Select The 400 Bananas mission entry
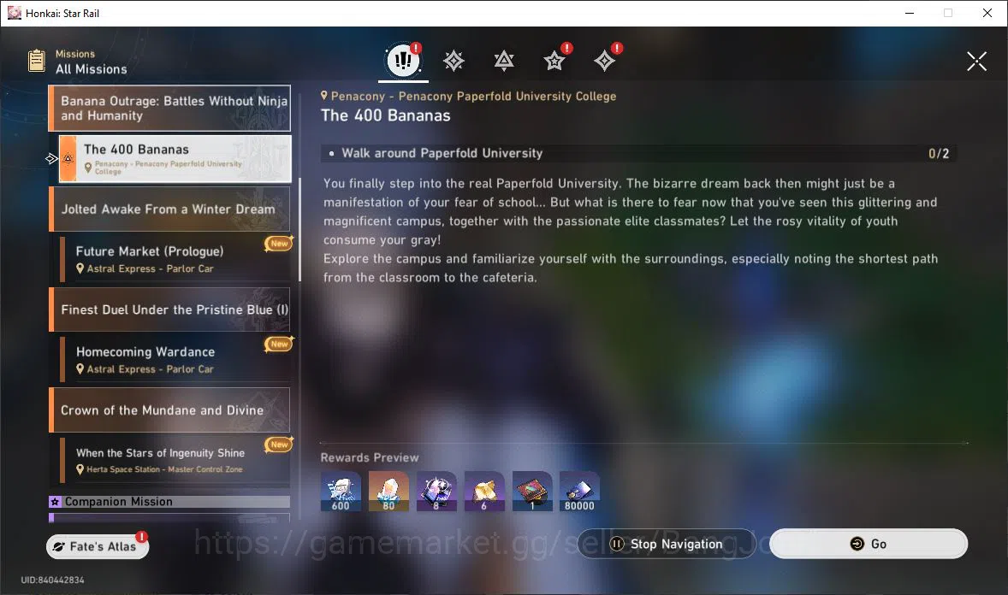 tap(175, 159)
